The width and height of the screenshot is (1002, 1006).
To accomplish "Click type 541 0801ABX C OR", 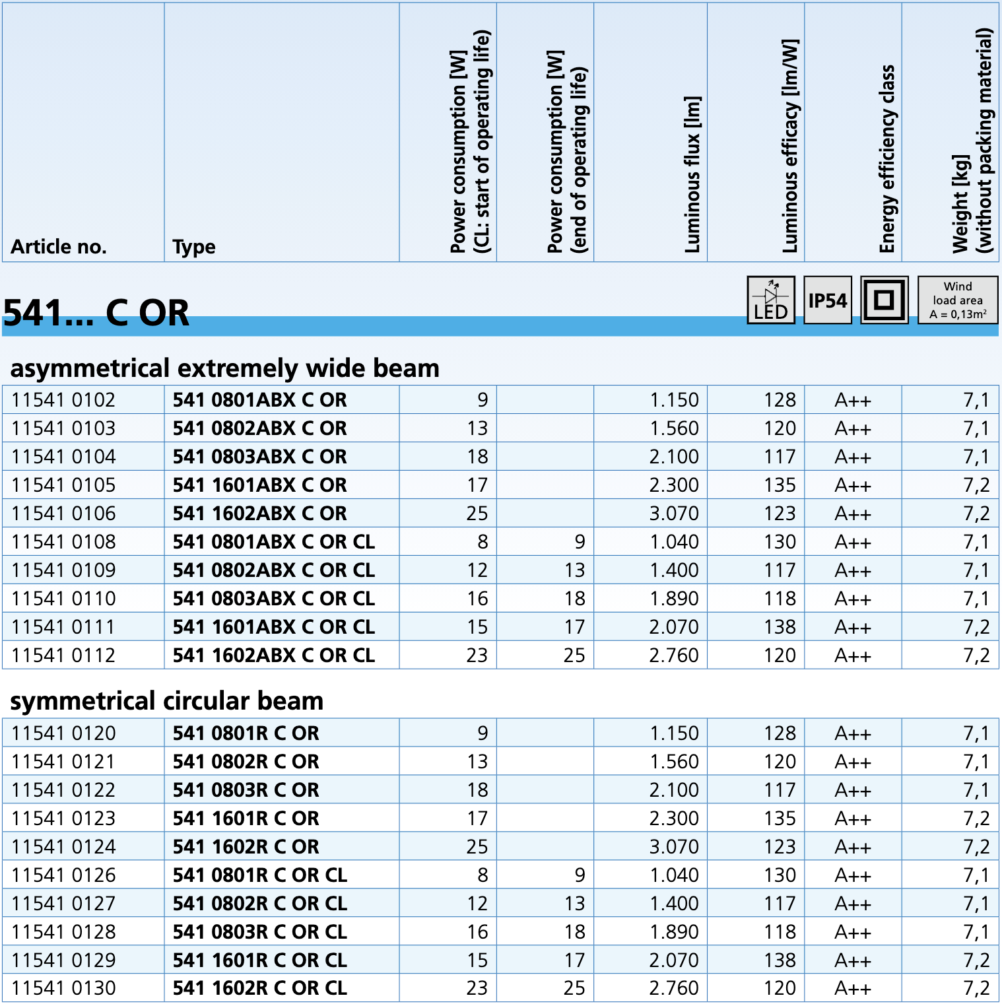I will (x=259, y=400).
